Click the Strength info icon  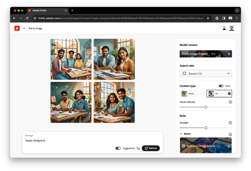pos(230,123)
